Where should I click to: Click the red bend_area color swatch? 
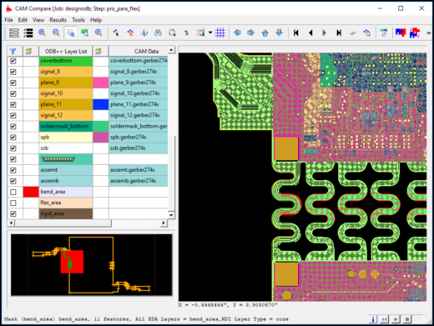point(31,192)
